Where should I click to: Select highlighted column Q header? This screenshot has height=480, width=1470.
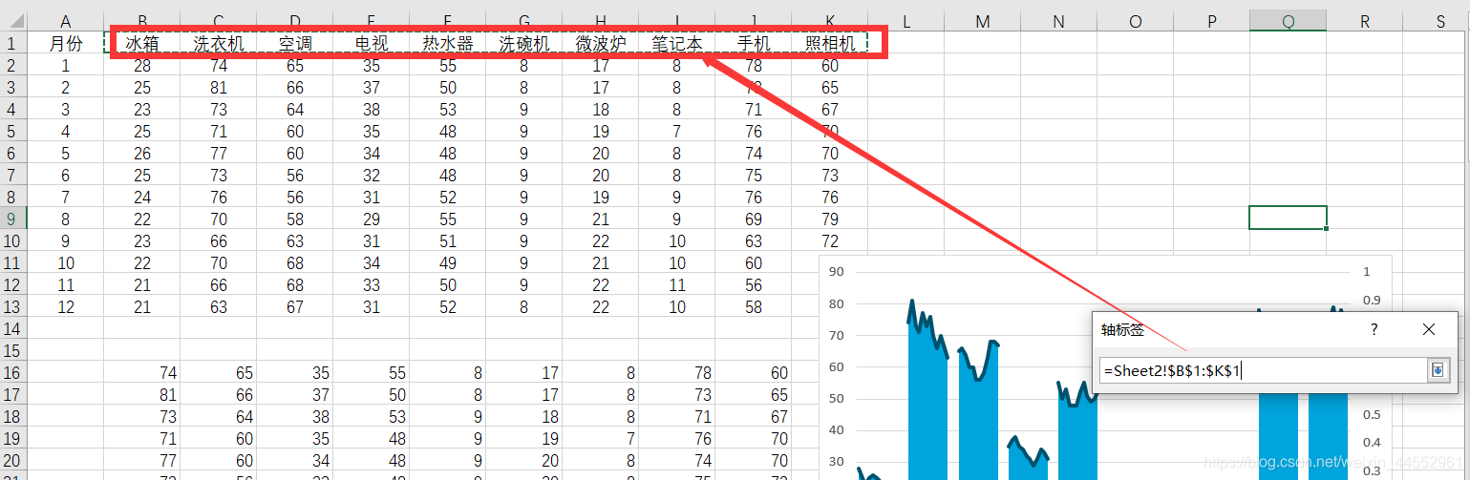coord(1288,21)
